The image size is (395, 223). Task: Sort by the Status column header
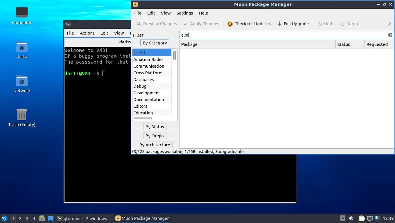(350, 44)
